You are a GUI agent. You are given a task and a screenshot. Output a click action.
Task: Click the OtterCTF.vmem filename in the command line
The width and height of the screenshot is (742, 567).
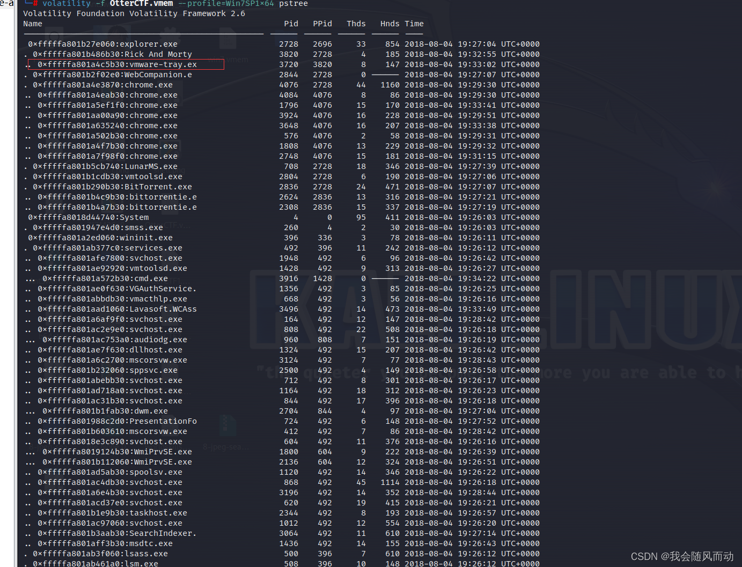[x=140, y=4]
